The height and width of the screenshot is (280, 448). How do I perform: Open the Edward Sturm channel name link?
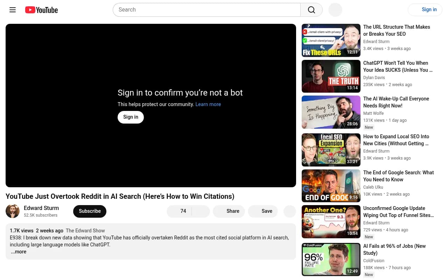point(41,208)
